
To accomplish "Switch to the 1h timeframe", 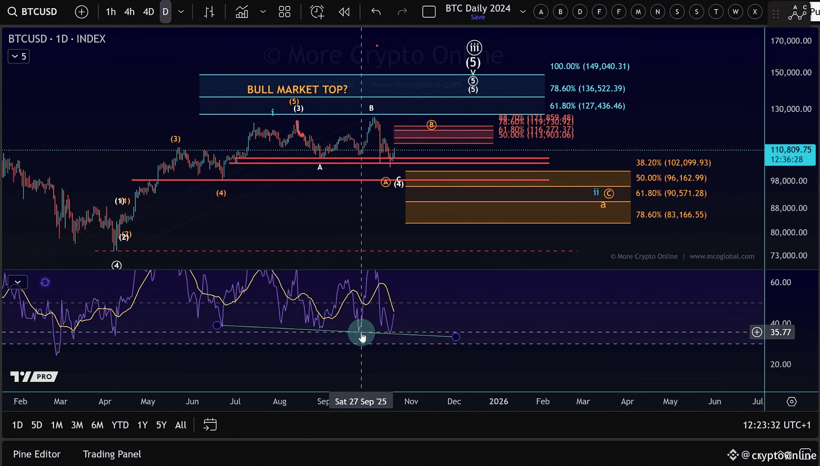I will tap(111, 12).
